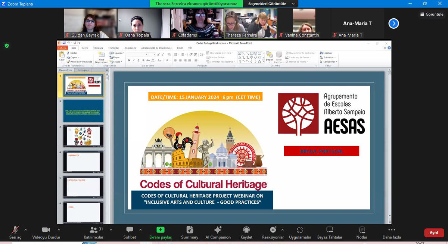
Task: Leave the meeting with Ayrıl
Action: [x=434, y=233]
